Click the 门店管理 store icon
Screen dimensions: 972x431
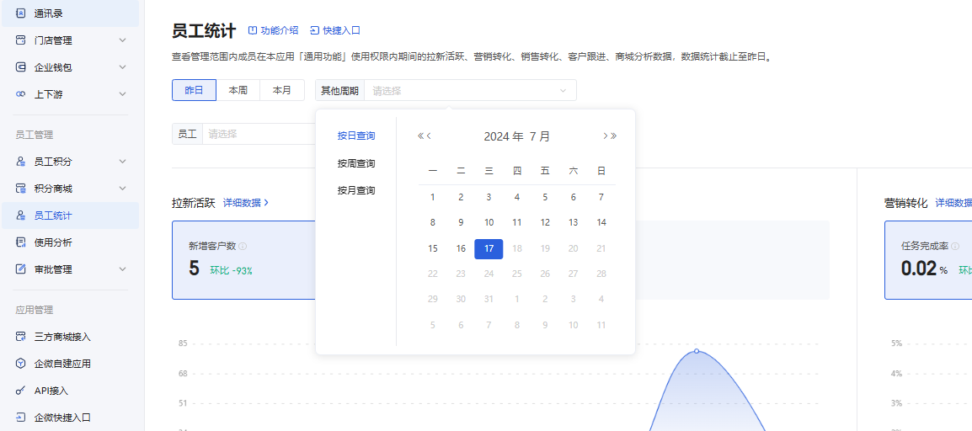coord(21,40)
